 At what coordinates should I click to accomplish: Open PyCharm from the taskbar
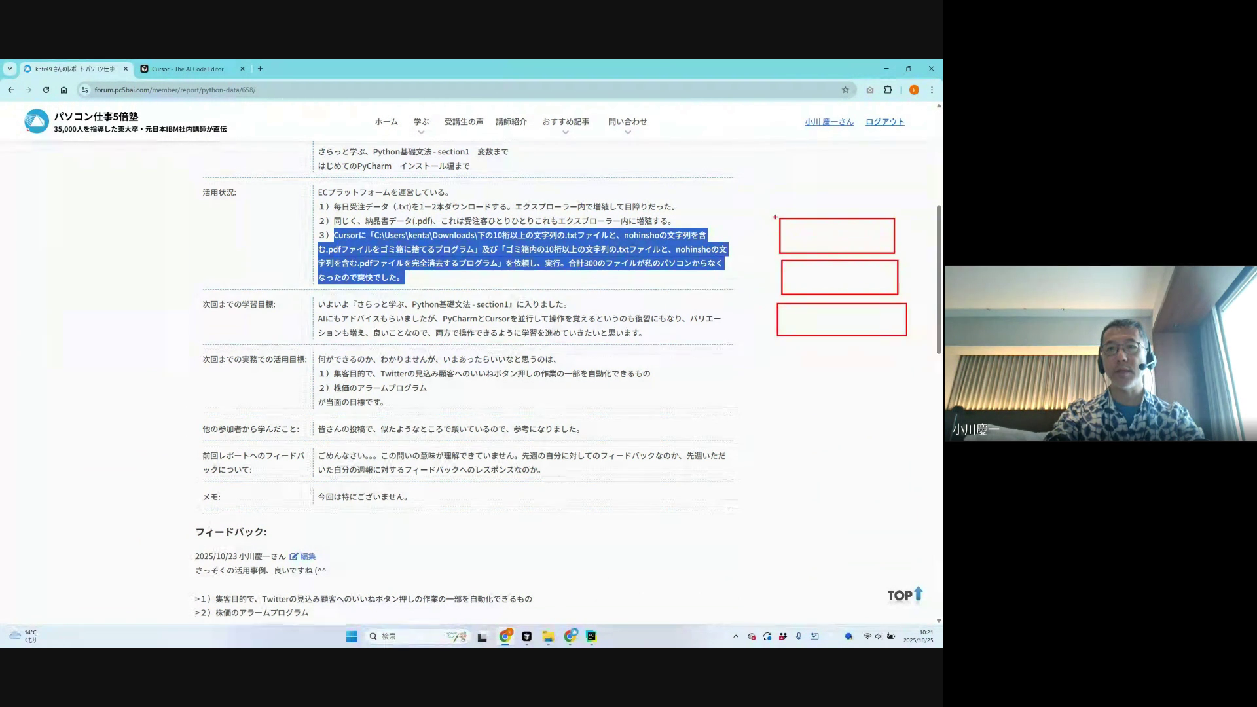591,636
